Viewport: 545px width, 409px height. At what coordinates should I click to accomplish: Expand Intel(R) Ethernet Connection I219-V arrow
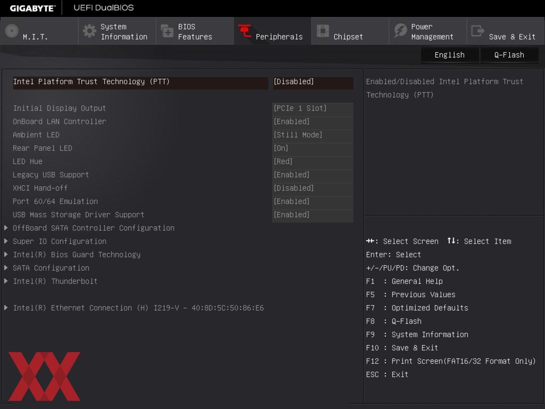click(6, 308)
